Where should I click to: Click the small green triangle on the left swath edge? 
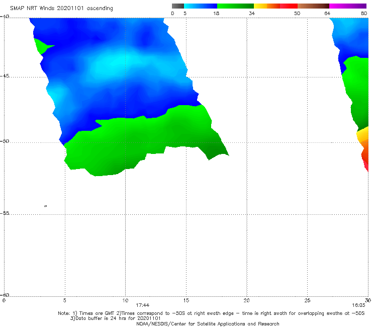point(42,46)
